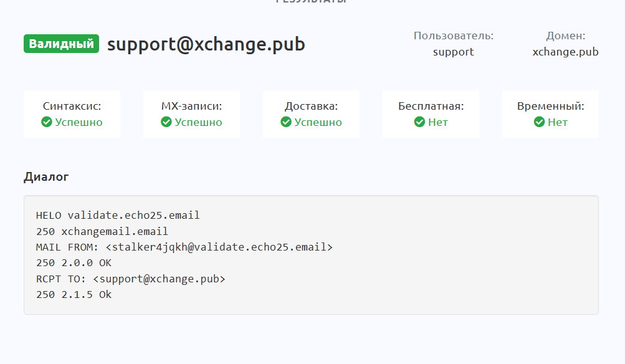Click the Диалог section heading
This screenshot has width=625, height=364.
point(46,176)
